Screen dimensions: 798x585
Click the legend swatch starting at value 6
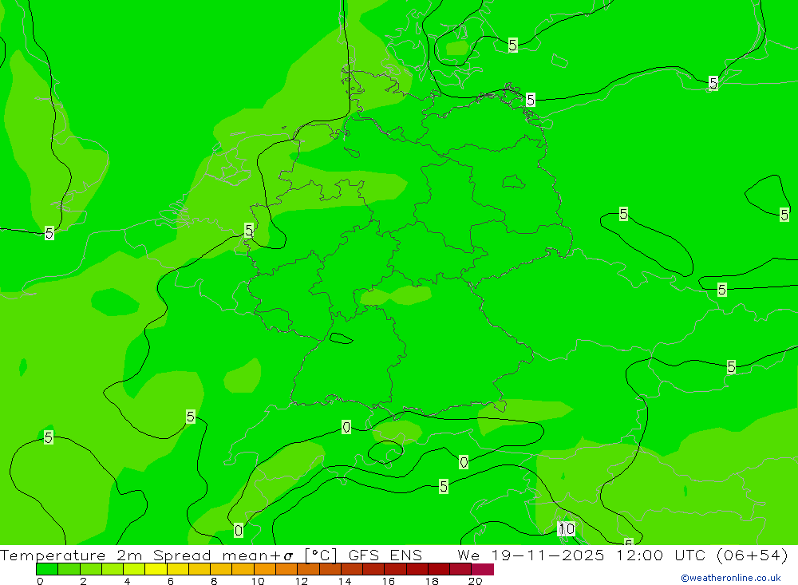point(178,569)
